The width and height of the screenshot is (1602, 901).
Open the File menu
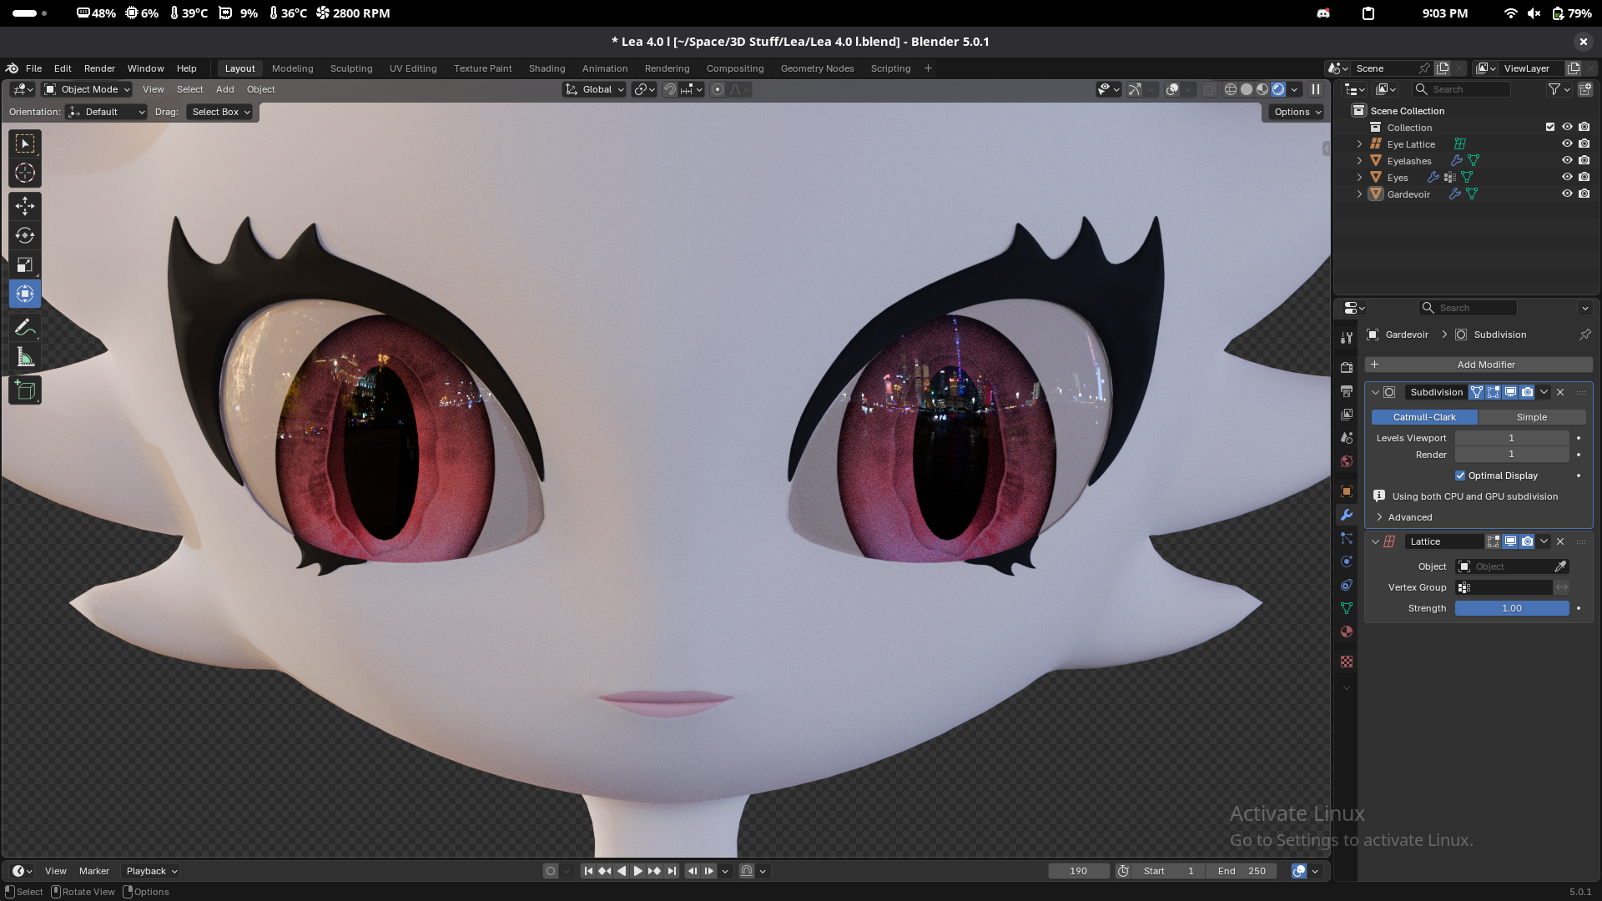tap(33, 68)
